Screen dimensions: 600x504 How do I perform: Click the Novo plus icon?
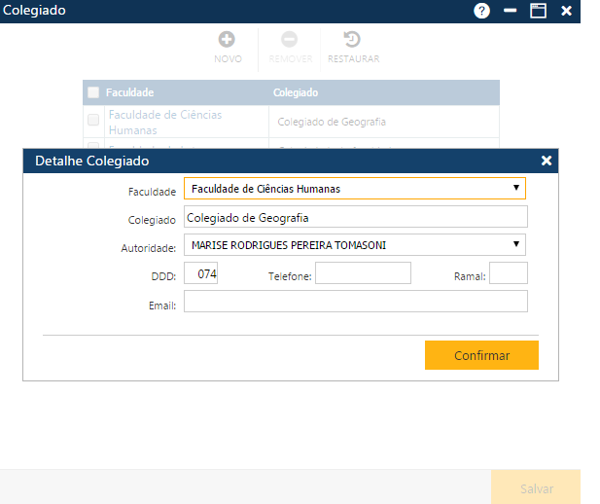click(x=227, y=40)
